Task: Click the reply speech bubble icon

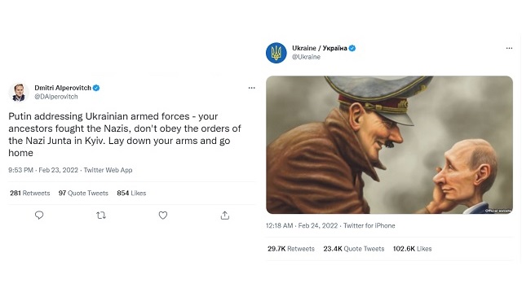Action: [x=39, y=215]
